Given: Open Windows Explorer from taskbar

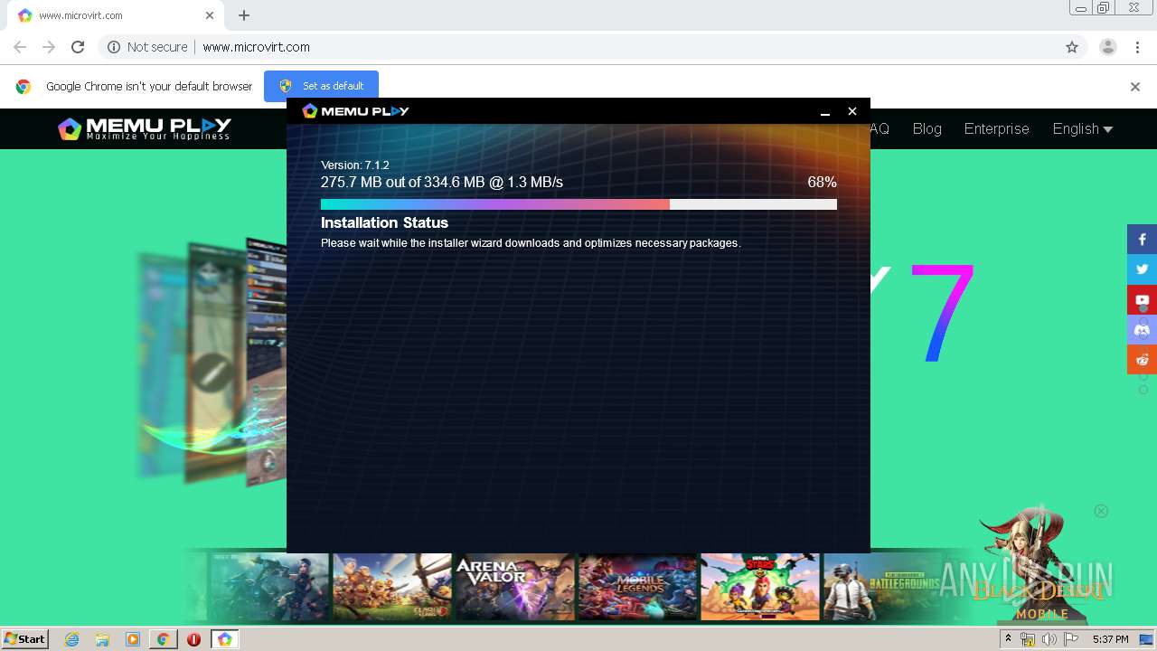Looking at the screenshot, I should pos(102,639).
